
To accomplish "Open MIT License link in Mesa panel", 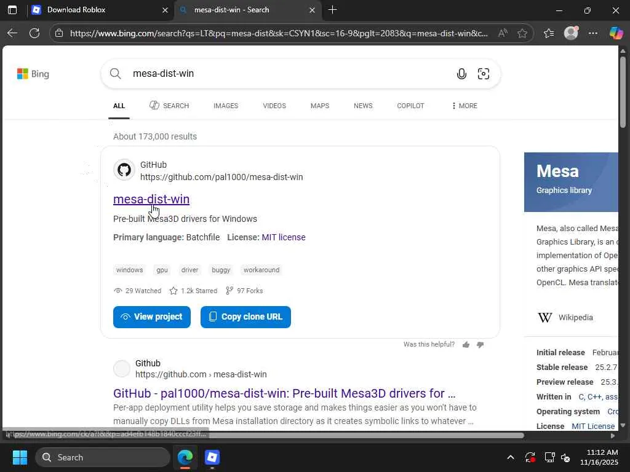I will point(593,427).
